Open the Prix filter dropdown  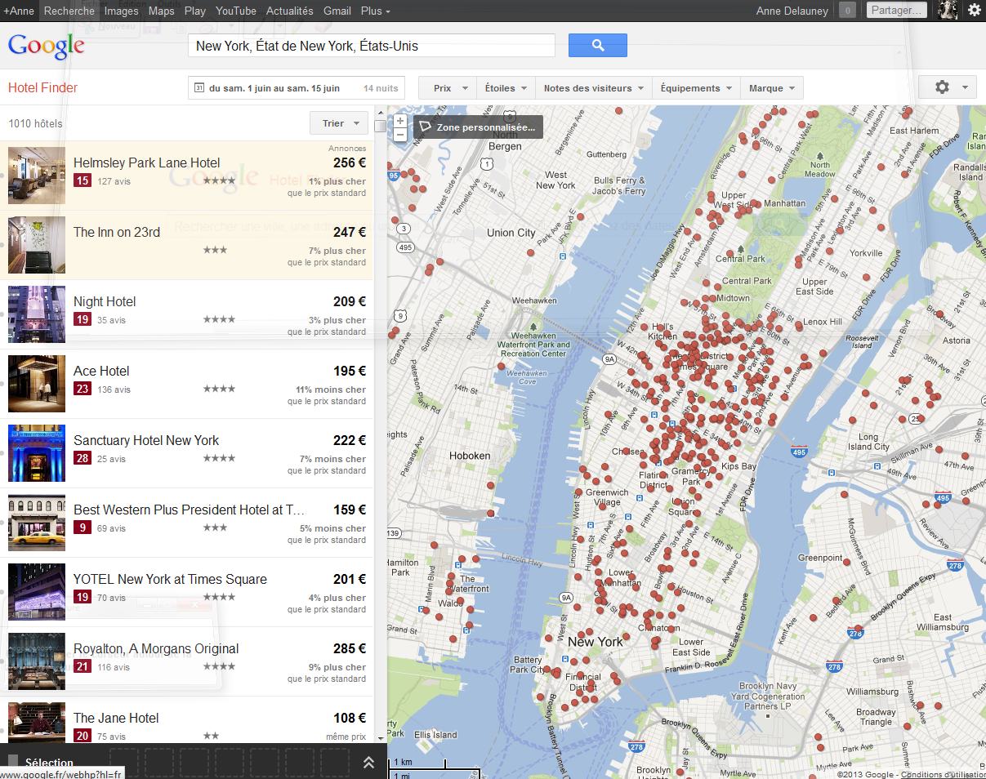tap(448, 88)
